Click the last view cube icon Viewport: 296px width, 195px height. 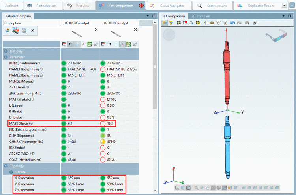coord(277,187)
